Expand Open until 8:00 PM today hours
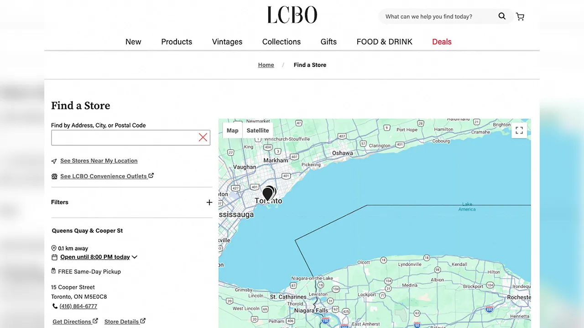Viewport: 584px width, 328px height. 95,257
